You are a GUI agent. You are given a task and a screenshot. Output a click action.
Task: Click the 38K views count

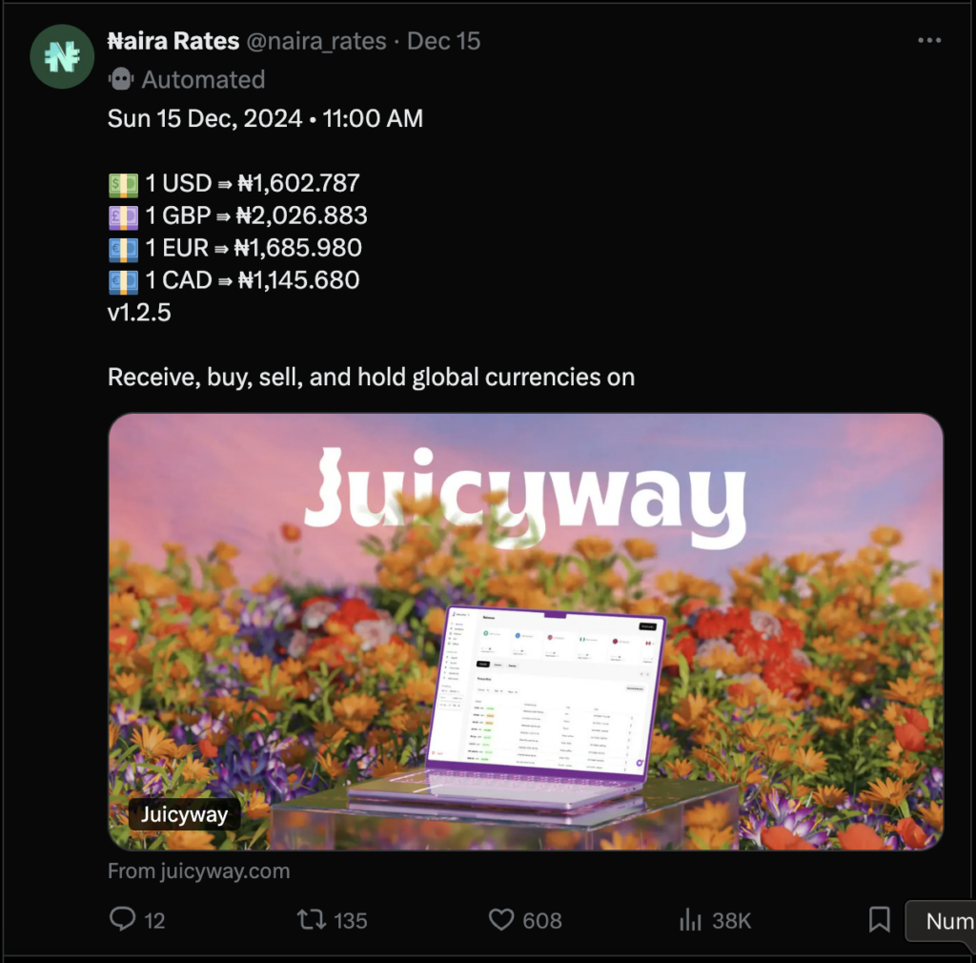[x=731, y=921]
